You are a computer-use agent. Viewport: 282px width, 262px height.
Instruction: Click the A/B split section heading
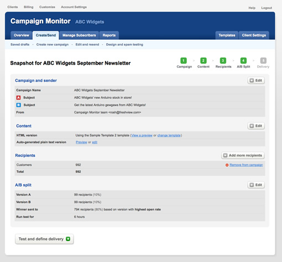tap(23, 185)
